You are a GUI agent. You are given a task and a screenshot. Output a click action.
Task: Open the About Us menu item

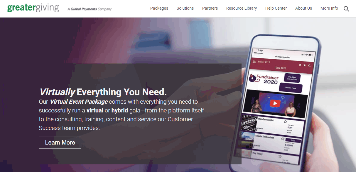pos(303,8)
